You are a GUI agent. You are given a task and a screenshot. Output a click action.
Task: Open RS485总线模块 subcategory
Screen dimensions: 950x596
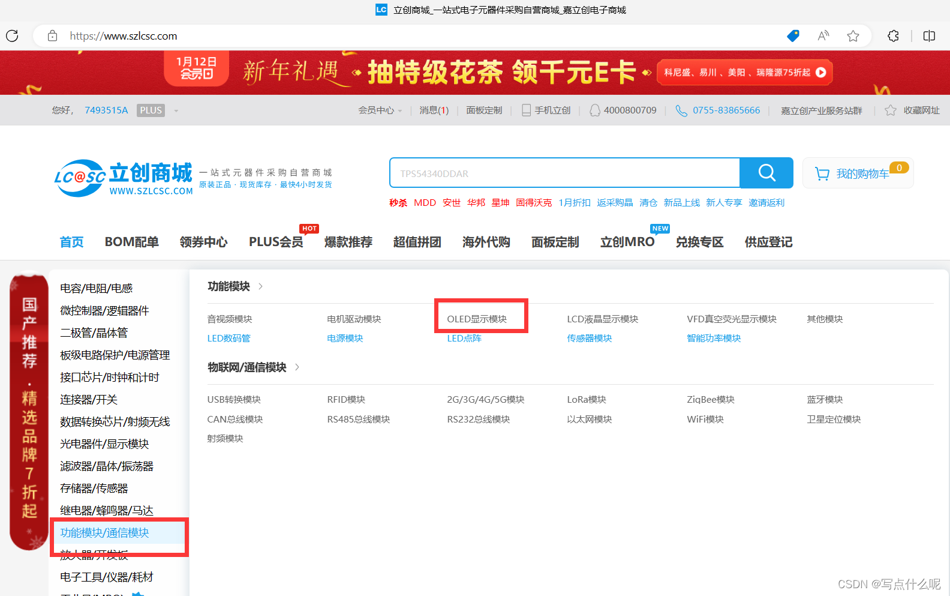359,419
